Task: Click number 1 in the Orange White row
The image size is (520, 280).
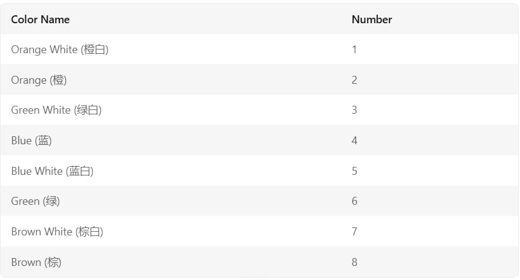Action: (354, 50)
